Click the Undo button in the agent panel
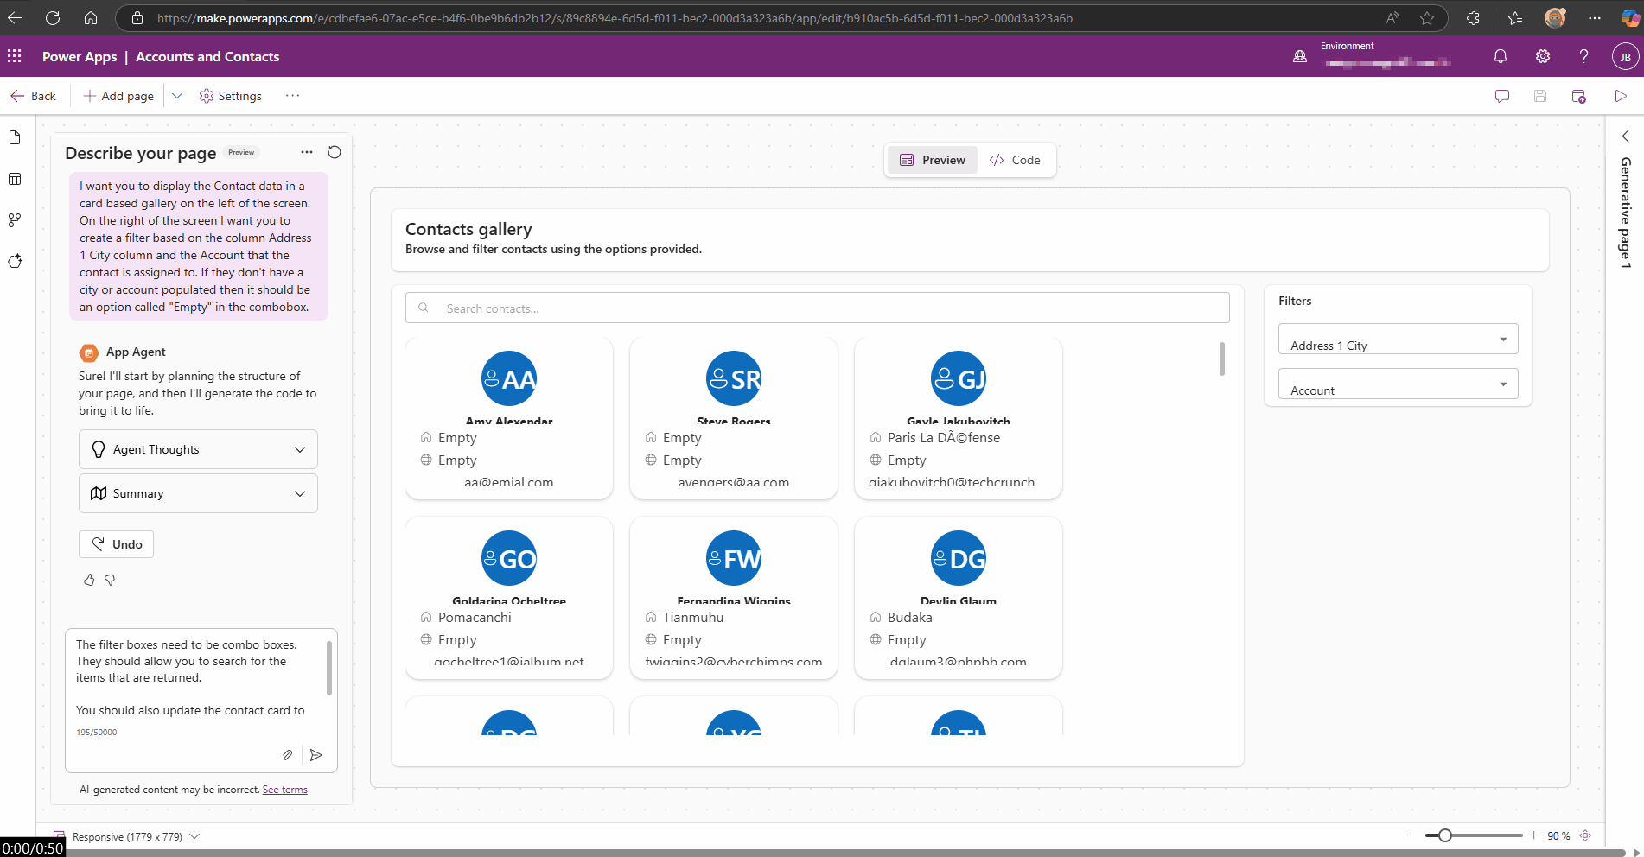Image resolution: width=1644 pixels, height=857 pixels. click(116, 544)
